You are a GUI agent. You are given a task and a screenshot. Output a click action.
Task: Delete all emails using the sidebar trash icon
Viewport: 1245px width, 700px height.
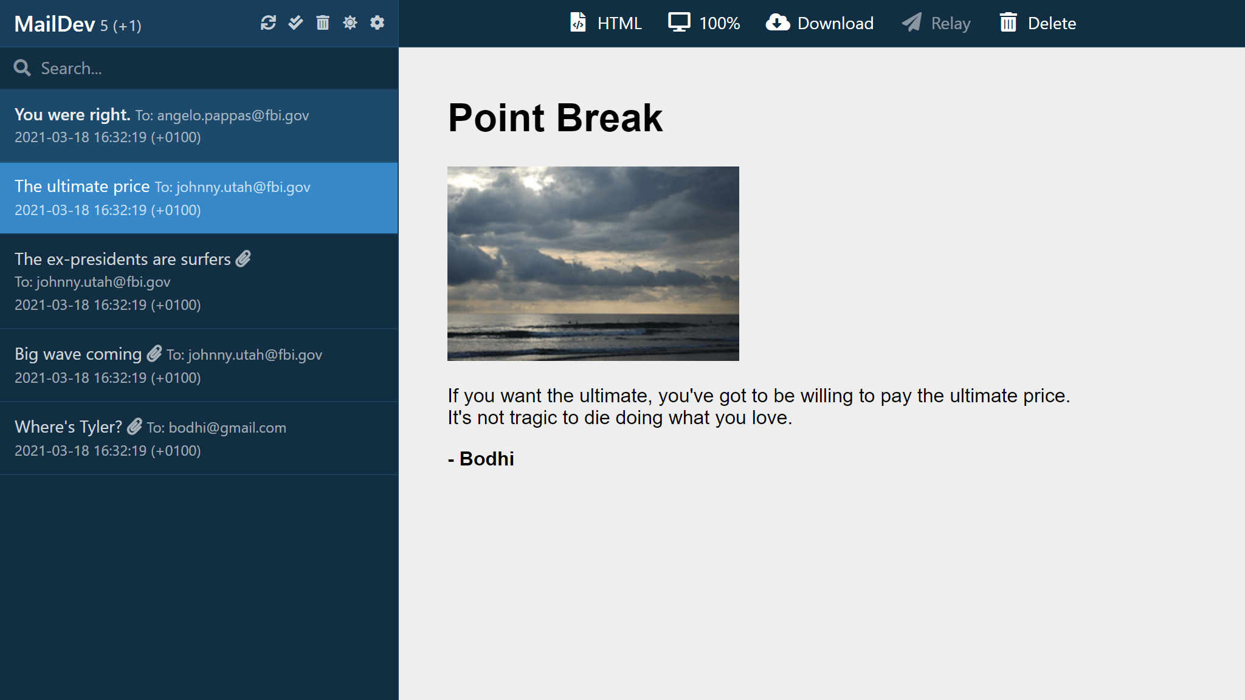(323, 24)
